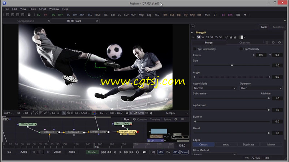289x162 pixels.
Task: Switch to the Modifiers tab
Action: (x=279, y=27)
